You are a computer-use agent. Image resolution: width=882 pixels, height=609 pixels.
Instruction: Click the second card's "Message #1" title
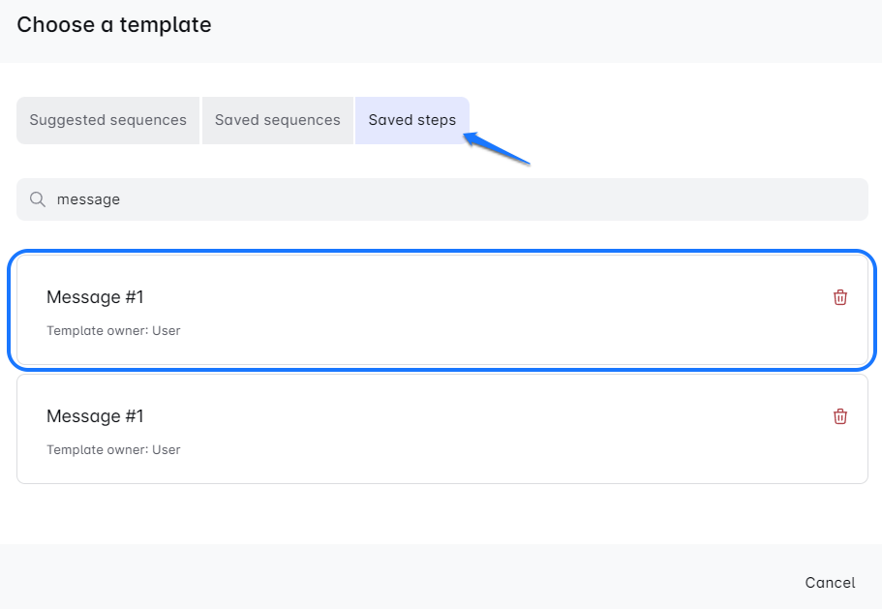coord(95,416)
